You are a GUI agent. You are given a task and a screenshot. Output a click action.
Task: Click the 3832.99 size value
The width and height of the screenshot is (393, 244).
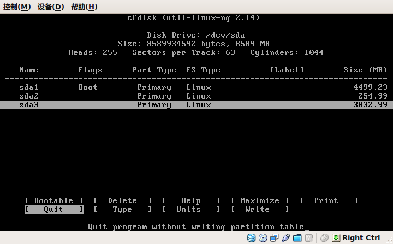[370, 105]
